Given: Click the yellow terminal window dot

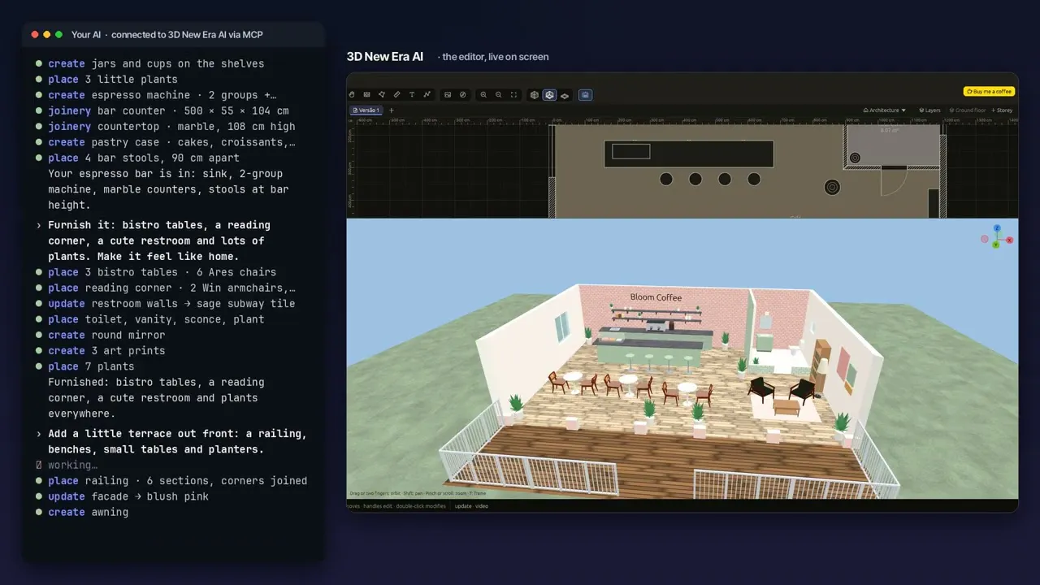Looking at the screenshot, I should point(46,35).
